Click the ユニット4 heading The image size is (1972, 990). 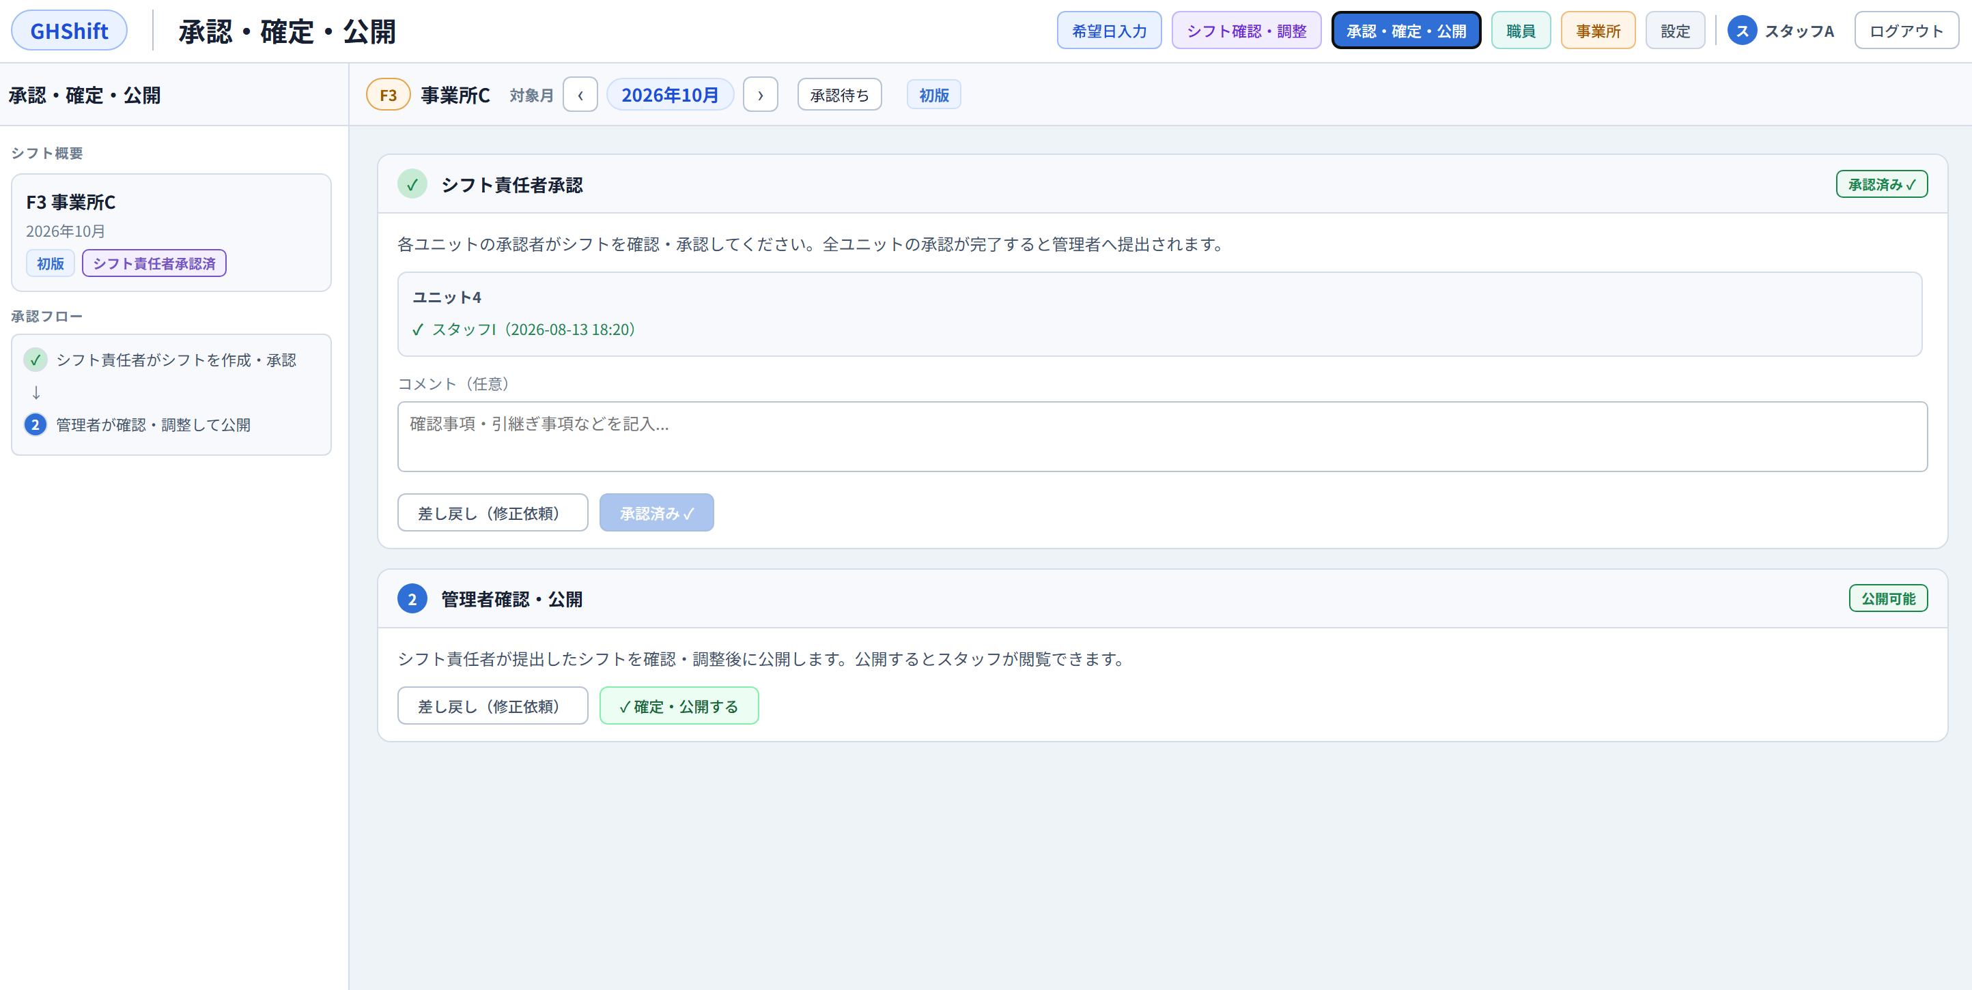[x=447, y=297]
